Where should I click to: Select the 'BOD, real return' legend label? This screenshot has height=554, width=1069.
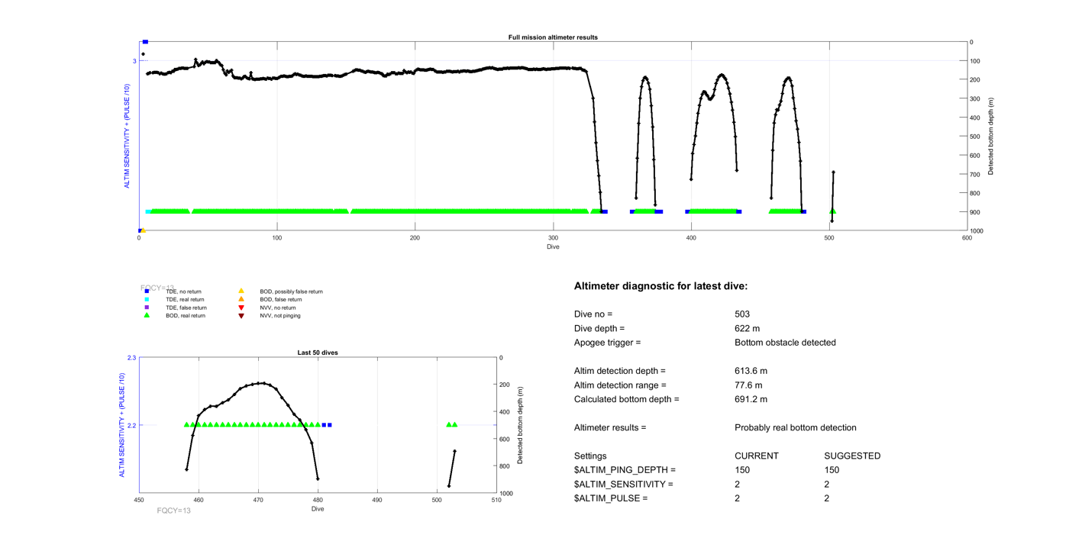[x=186, y=316]
